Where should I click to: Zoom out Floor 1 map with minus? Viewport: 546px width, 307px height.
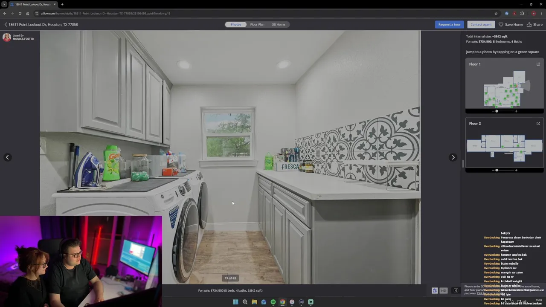(493, 111)
